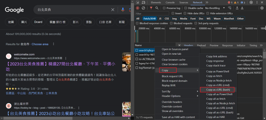
Task: Open three-dot menu next to Choose area
Action: tap(54, 44)
